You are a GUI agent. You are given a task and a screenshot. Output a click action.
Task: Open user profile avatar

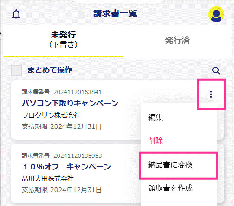[x=216, y=14]
